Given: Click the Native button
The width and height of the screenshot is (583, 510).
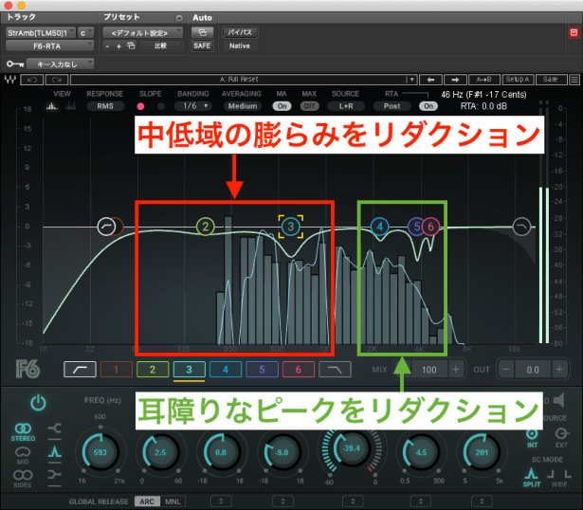Looking at the screenshot, I should pyautogui.click(x=240, y=46).
